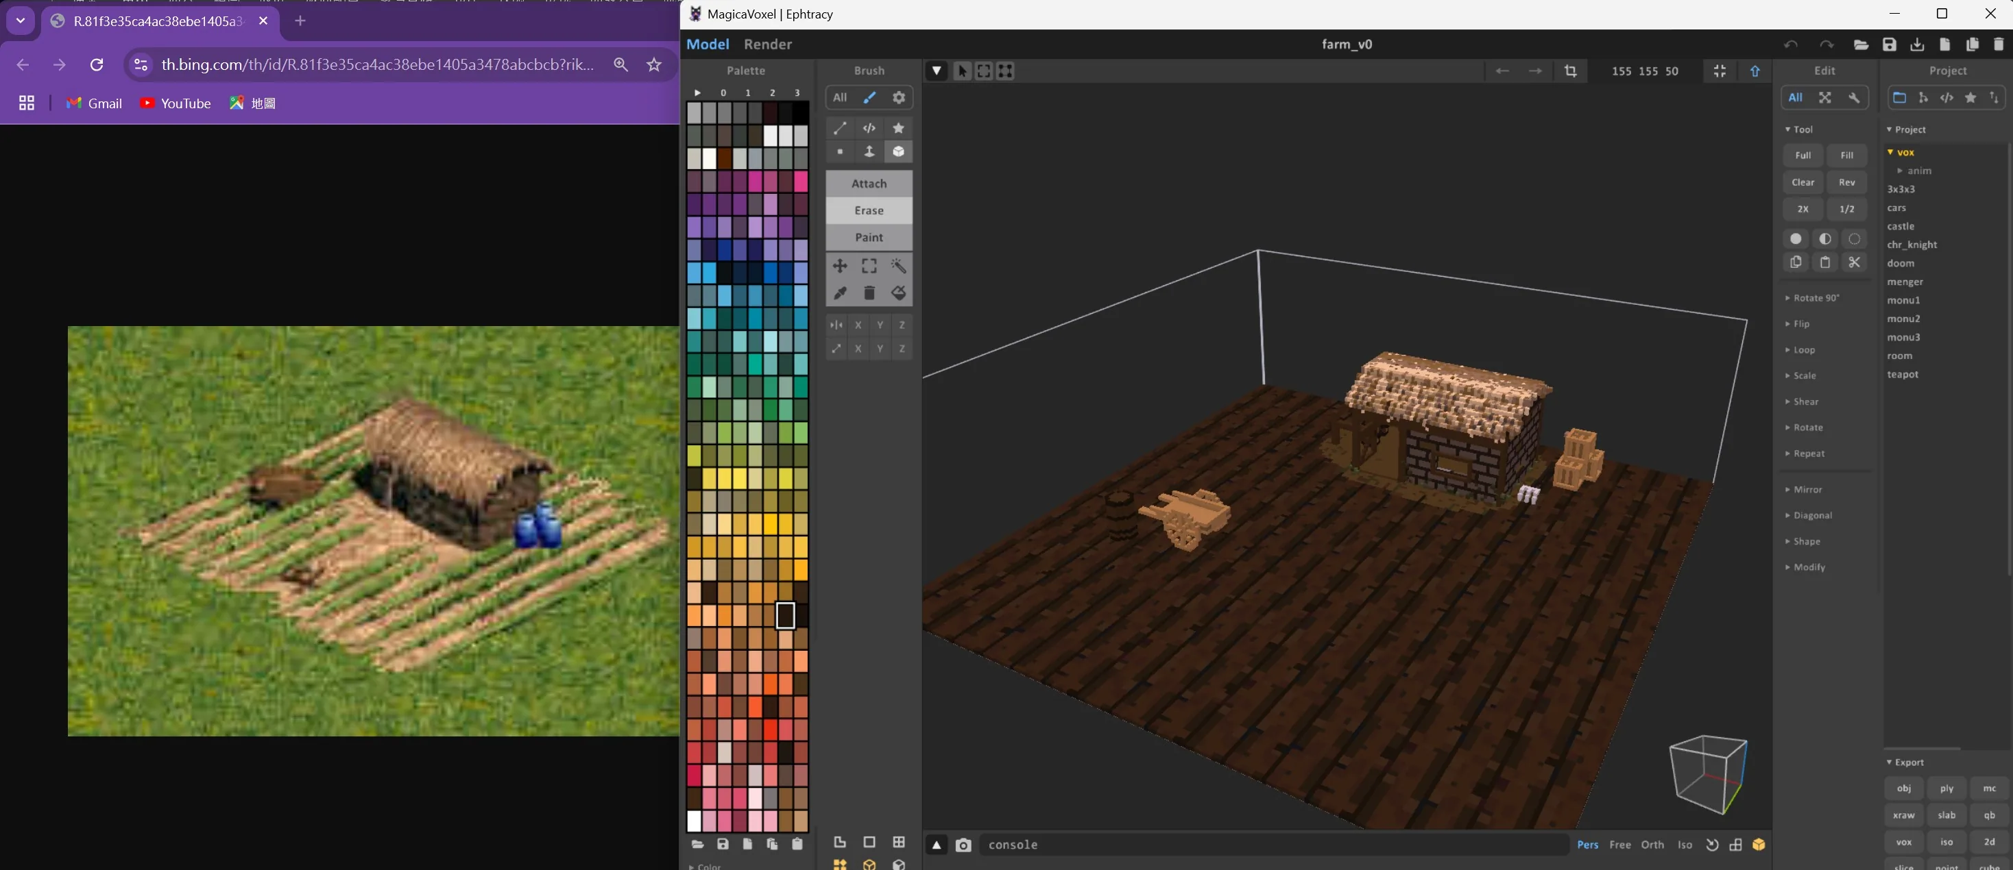The height and width of the screenshot is (870, 2013).
Task: Click the save project icon
Action: [x=1889, y=45]
